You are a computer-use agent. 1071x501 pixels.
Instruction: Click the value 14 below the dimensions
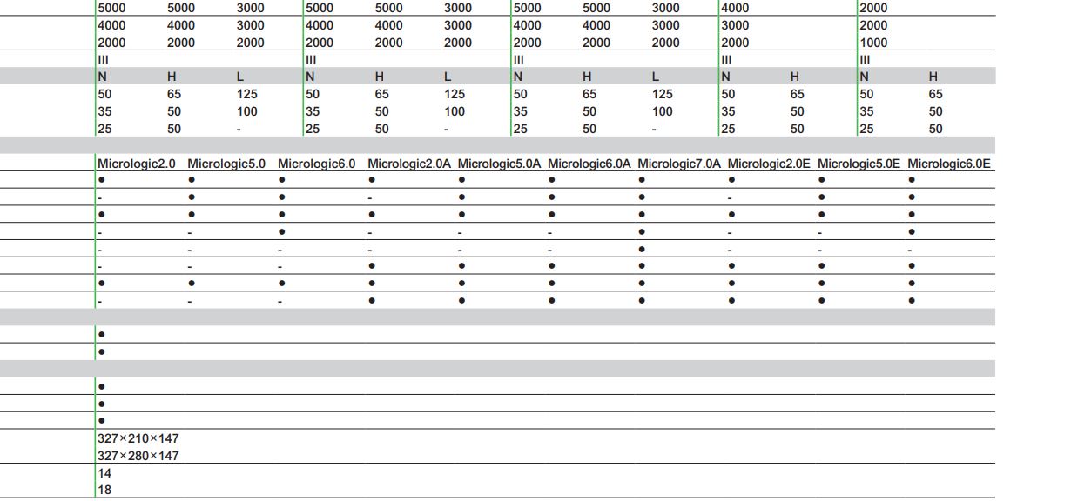pos(104,473)
